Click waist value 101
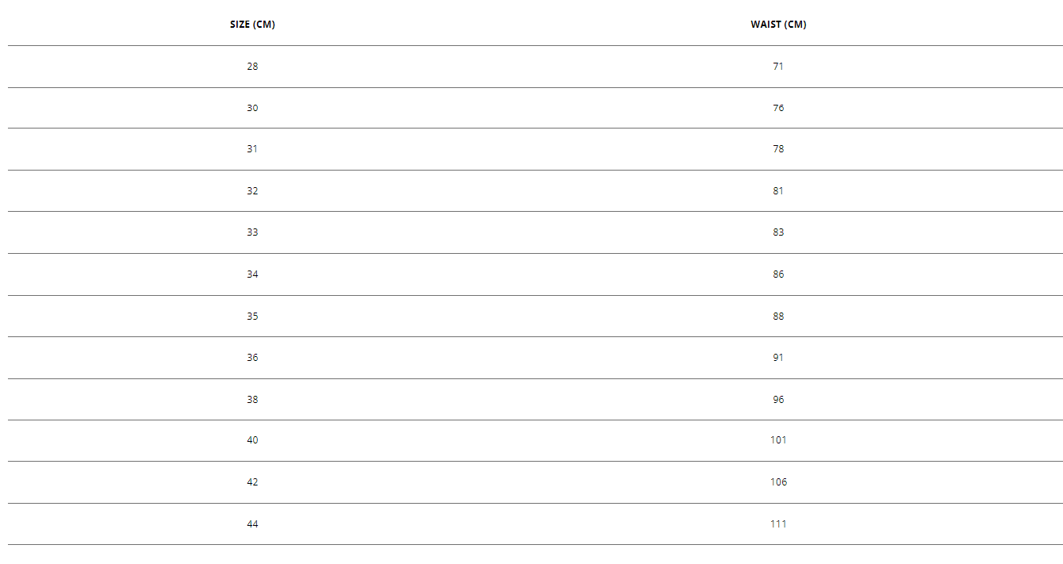 [778, 440]
